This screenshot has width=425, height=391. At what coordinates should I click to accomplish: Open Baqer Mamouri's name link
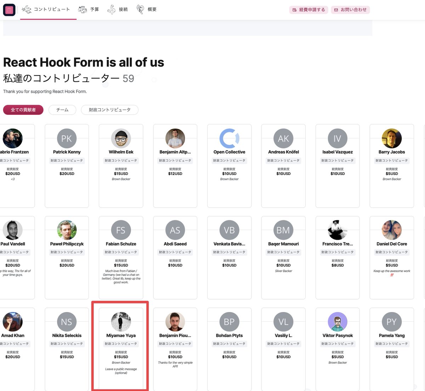point(283,244)
